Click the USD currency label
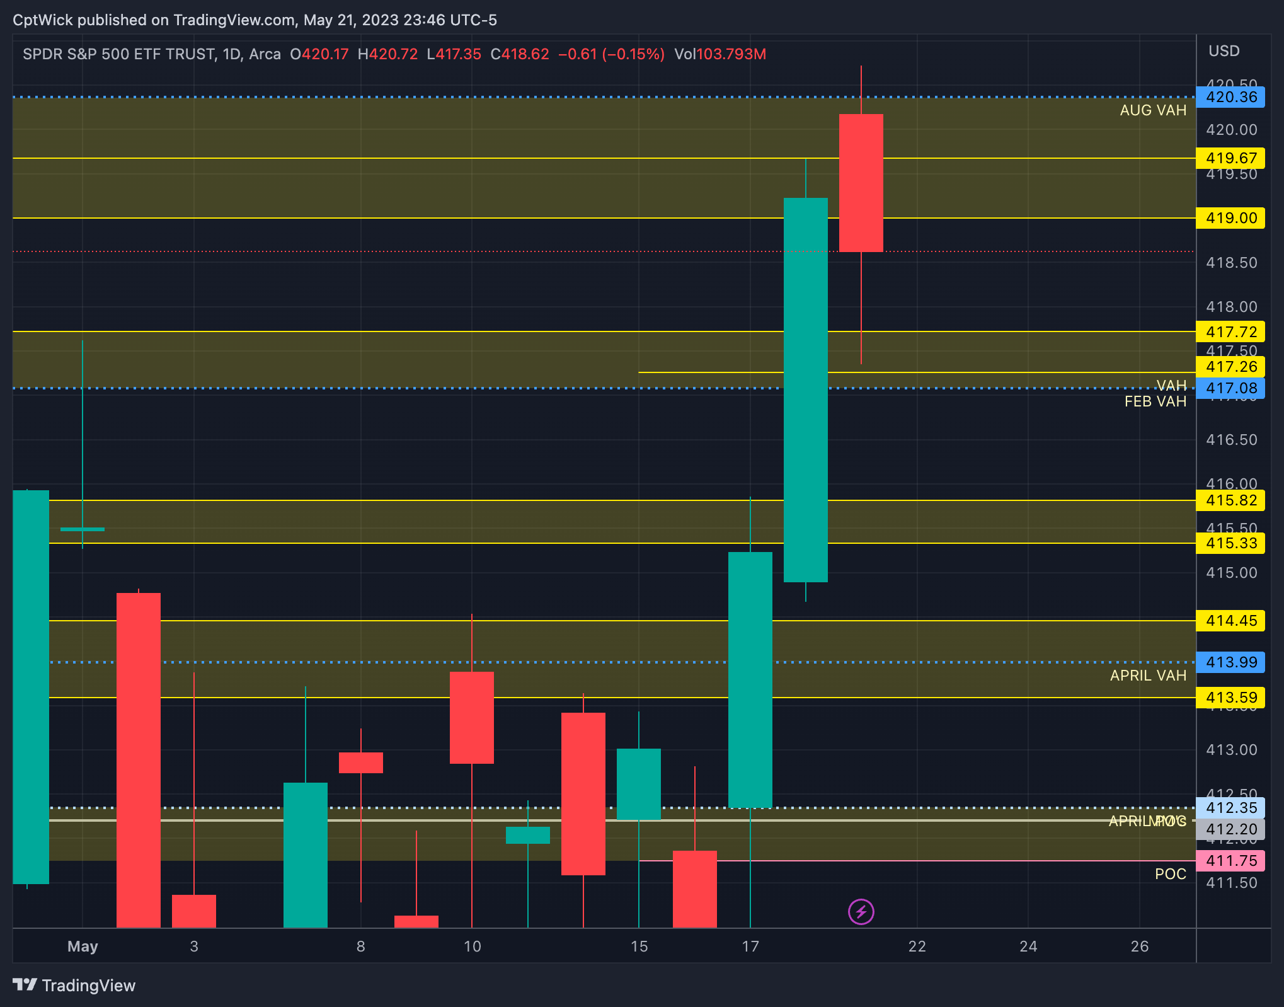Screen dimensions: 1284x1007 1224,51
